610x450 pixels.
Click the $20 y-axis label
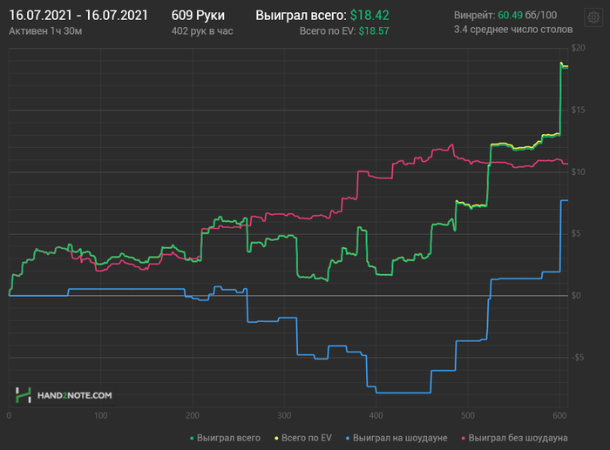coord(578,48)
